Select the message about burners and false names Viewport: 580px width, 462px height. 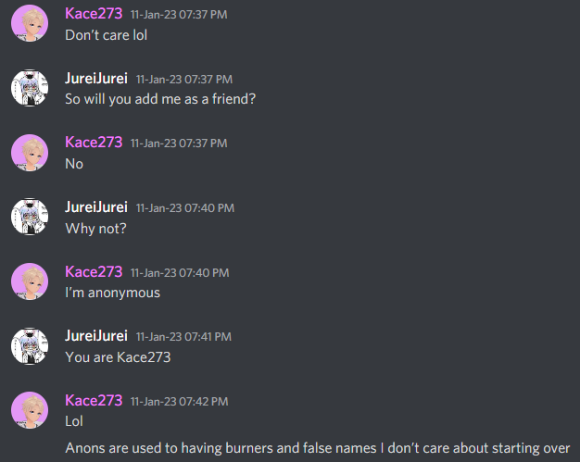pos(318,448)
